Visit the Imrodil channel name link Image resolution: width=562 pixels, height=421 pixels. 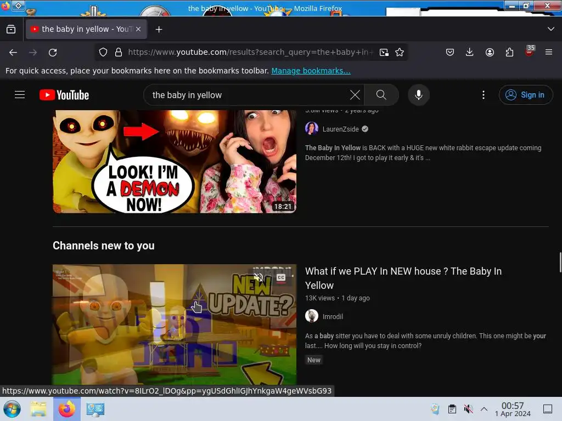333,316
